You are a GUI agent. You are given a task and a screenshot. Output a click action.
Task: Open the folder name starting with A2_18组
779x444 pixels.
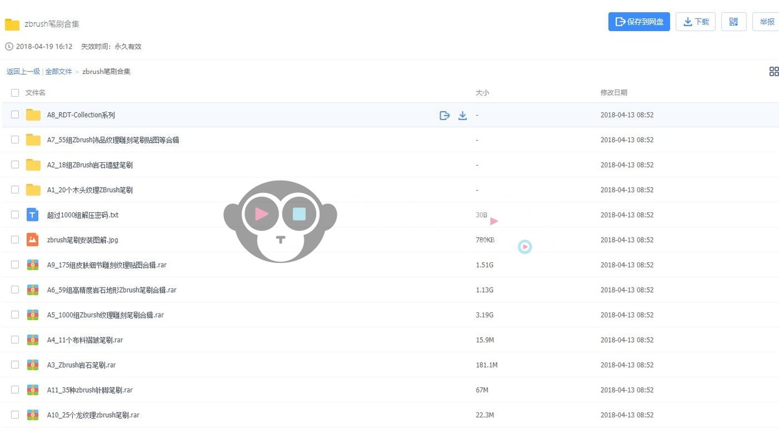[x=90, y=165]
